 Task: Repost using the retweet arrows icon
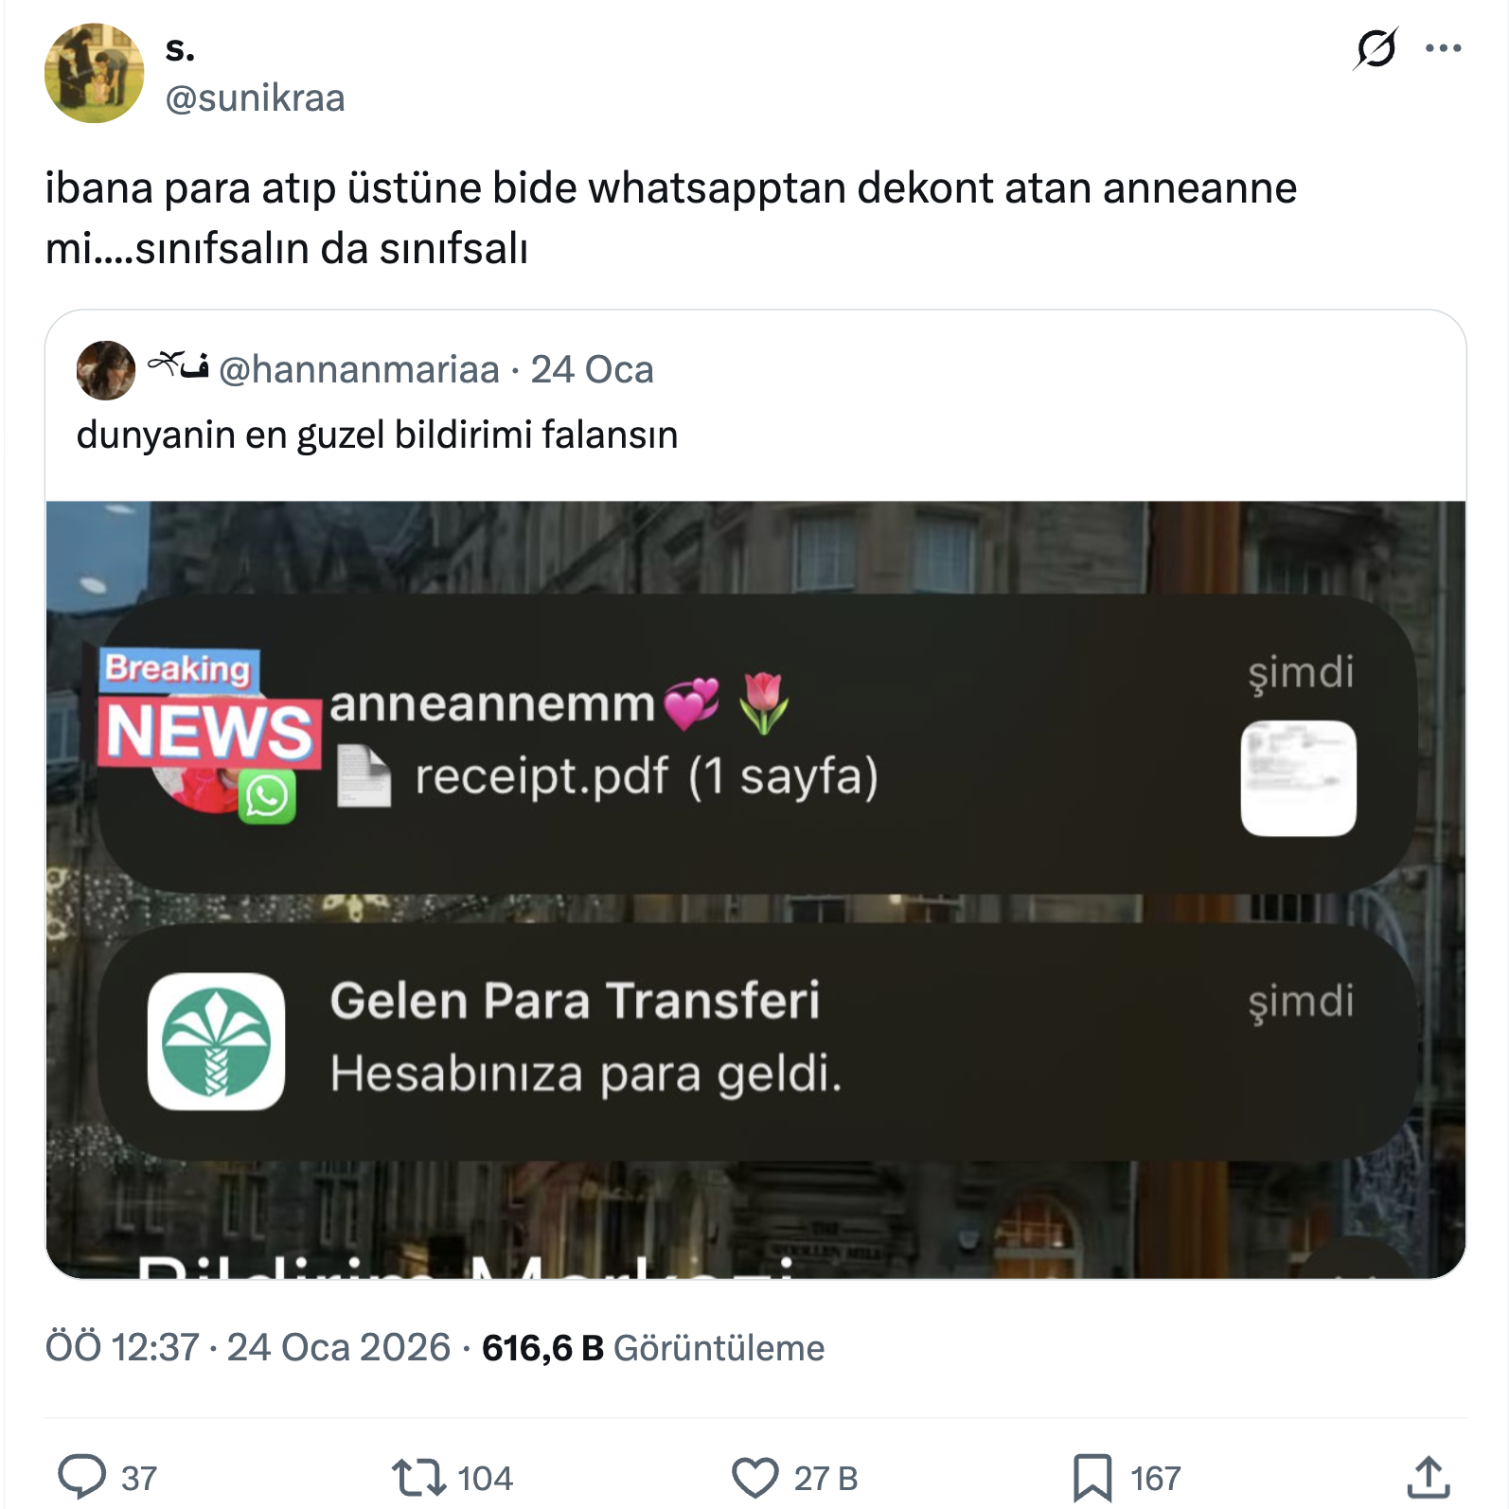(417, 1477)
